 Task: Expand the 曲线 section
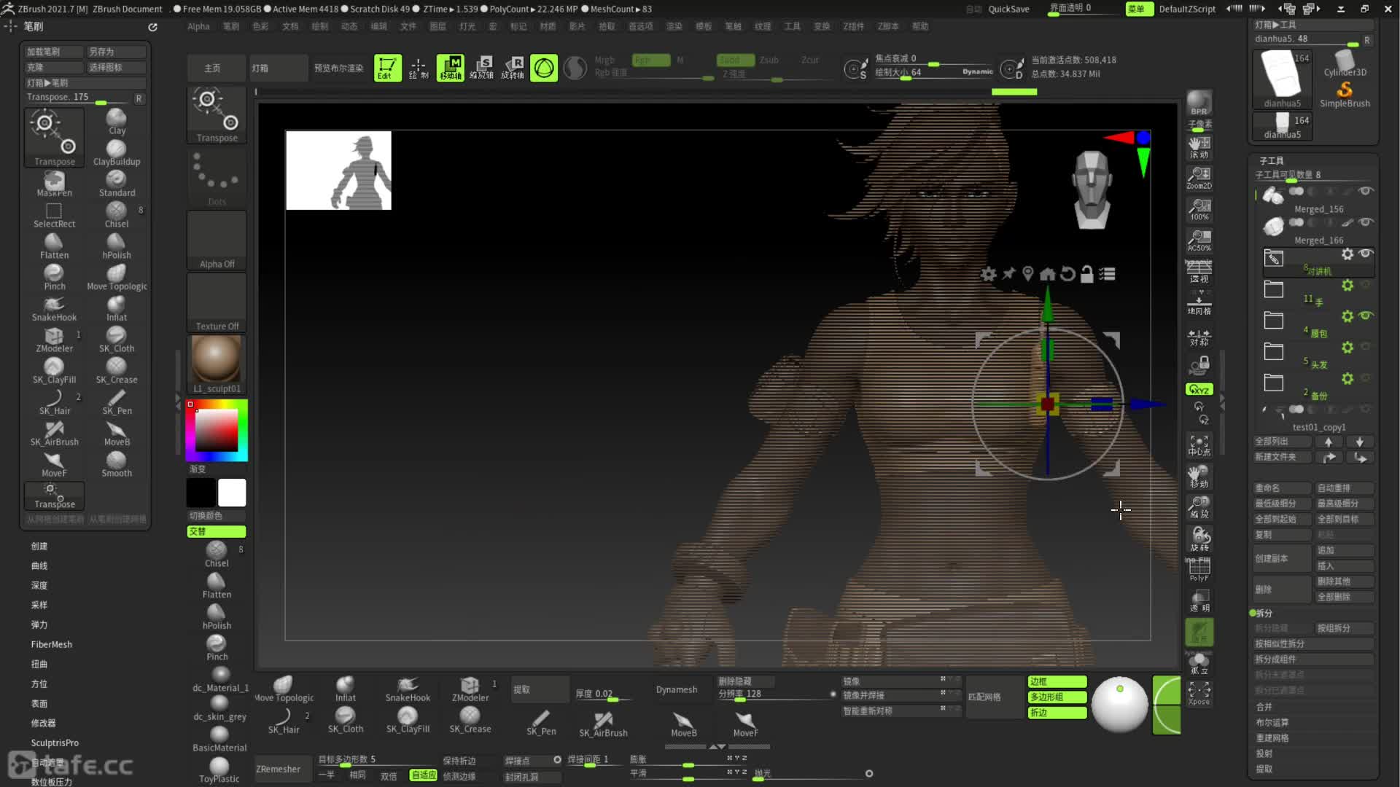(39, 566)
